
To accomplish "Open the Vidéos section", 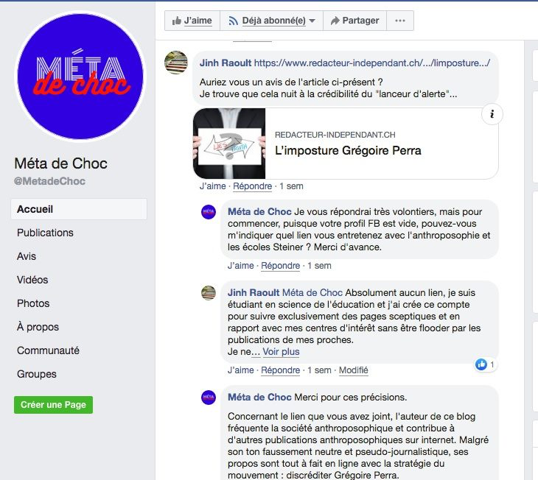I will (x=32, y=280).
